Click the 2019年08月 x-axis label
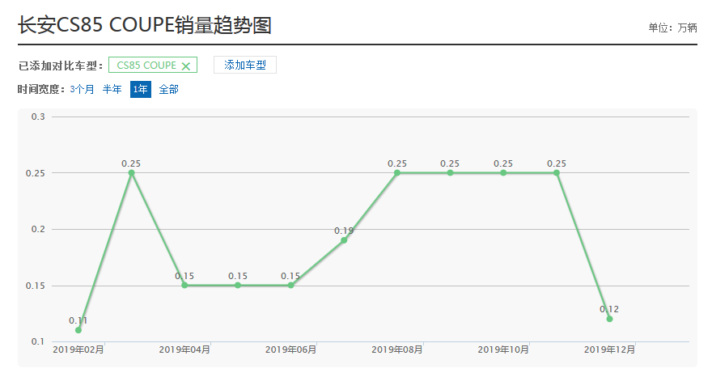Viewport: 712px width, 377px height. pyautogui.click(x=397, y=349)
